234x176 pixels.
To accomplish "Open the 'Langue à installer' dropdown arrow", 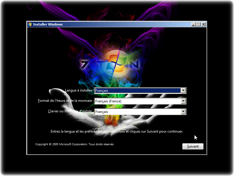I will pos(183,91).
